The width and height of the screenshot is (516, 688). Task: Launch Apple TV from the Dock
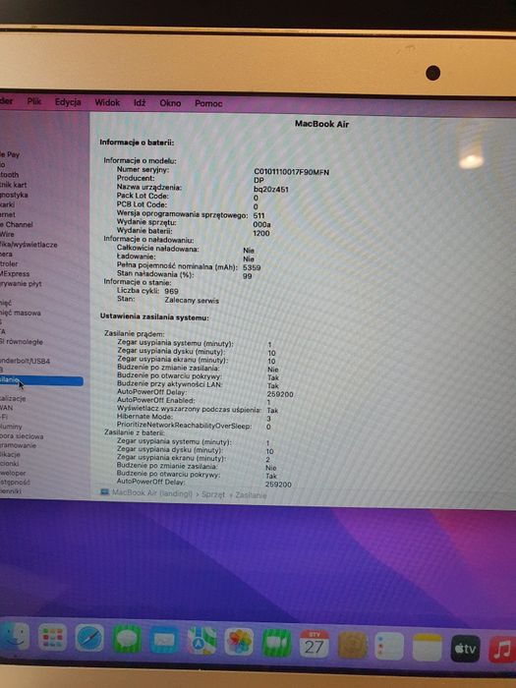pos(466,648)
